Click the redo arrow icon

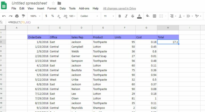(10, 16)
